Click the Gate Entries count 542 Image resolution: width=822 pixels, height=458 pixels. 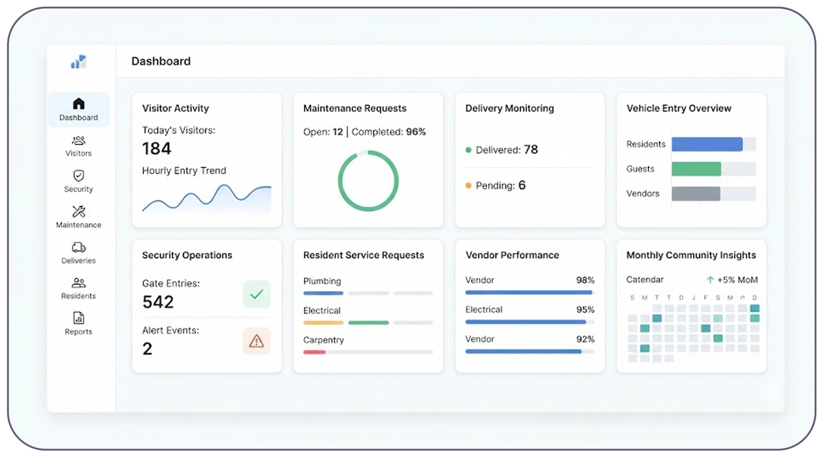tap(158, 302)
